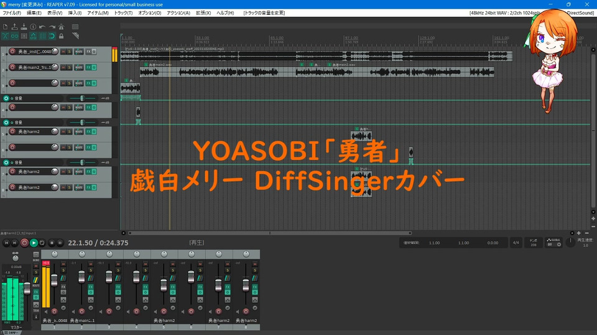Image resolution: width=597 pixels, height=335 pixels.
Task: Click the transport Stop button
Action: 52,243
